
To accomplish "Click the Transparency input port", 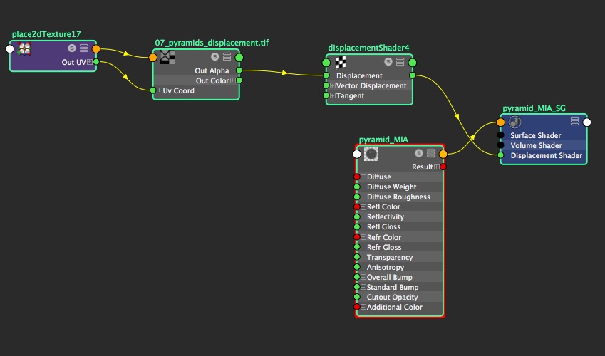I will 357,257.
